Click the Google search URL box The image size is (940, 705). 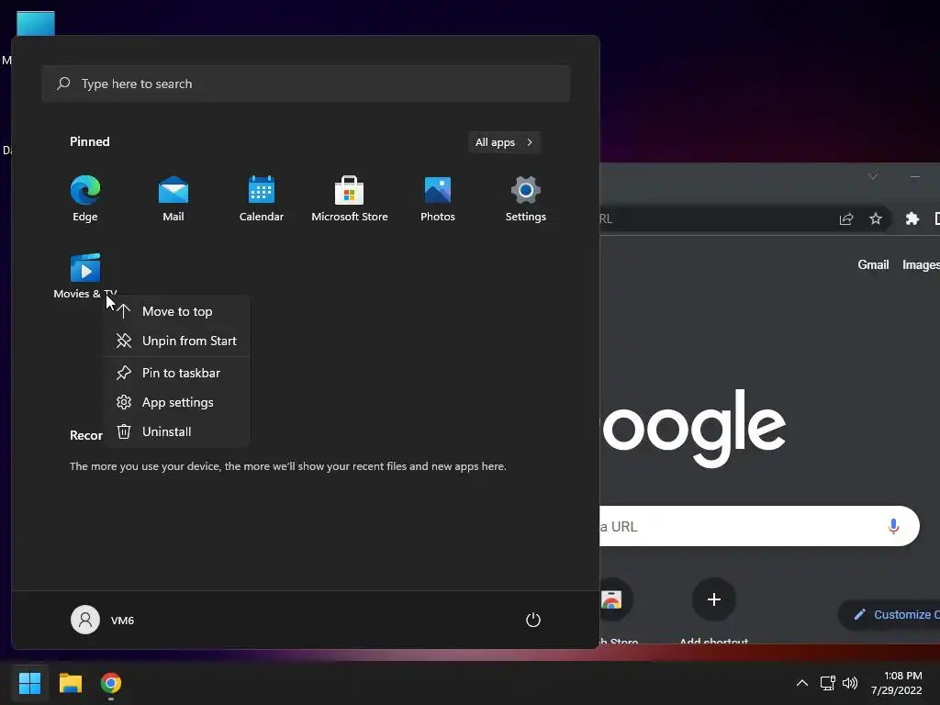point(759,526)
